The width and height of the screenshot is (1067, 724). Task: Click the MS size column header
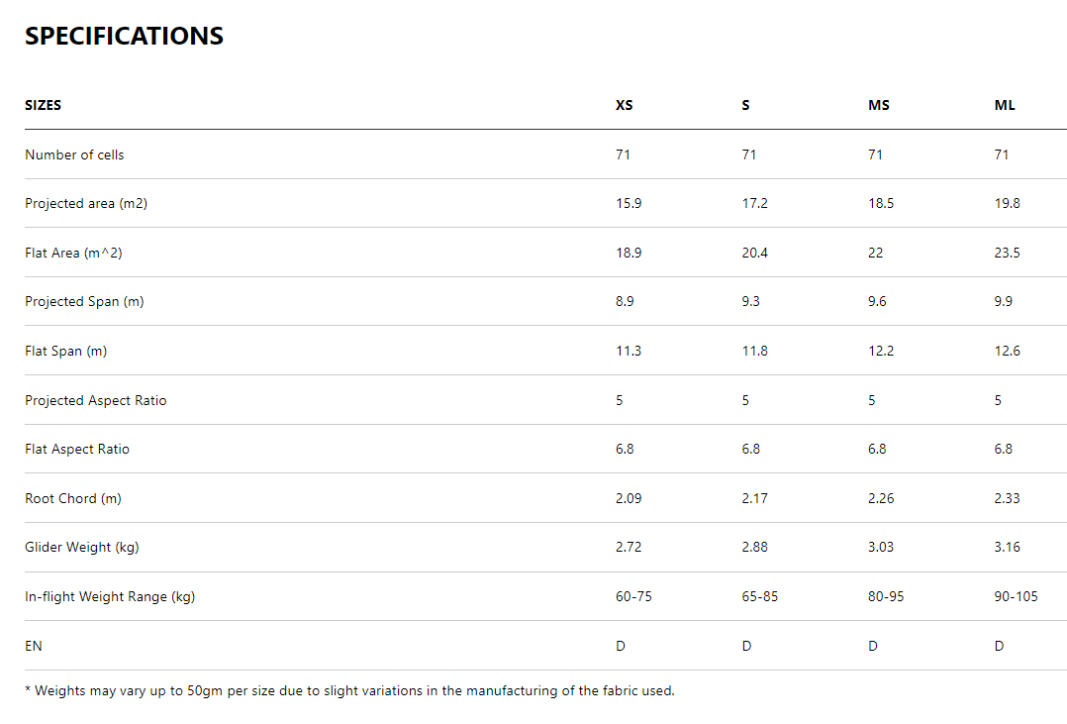point(878,105)
